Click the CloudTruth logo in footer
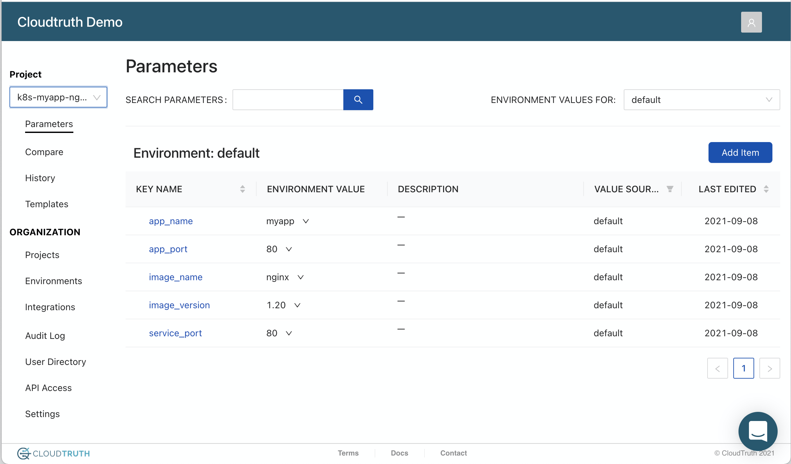 tap(53, 453)
